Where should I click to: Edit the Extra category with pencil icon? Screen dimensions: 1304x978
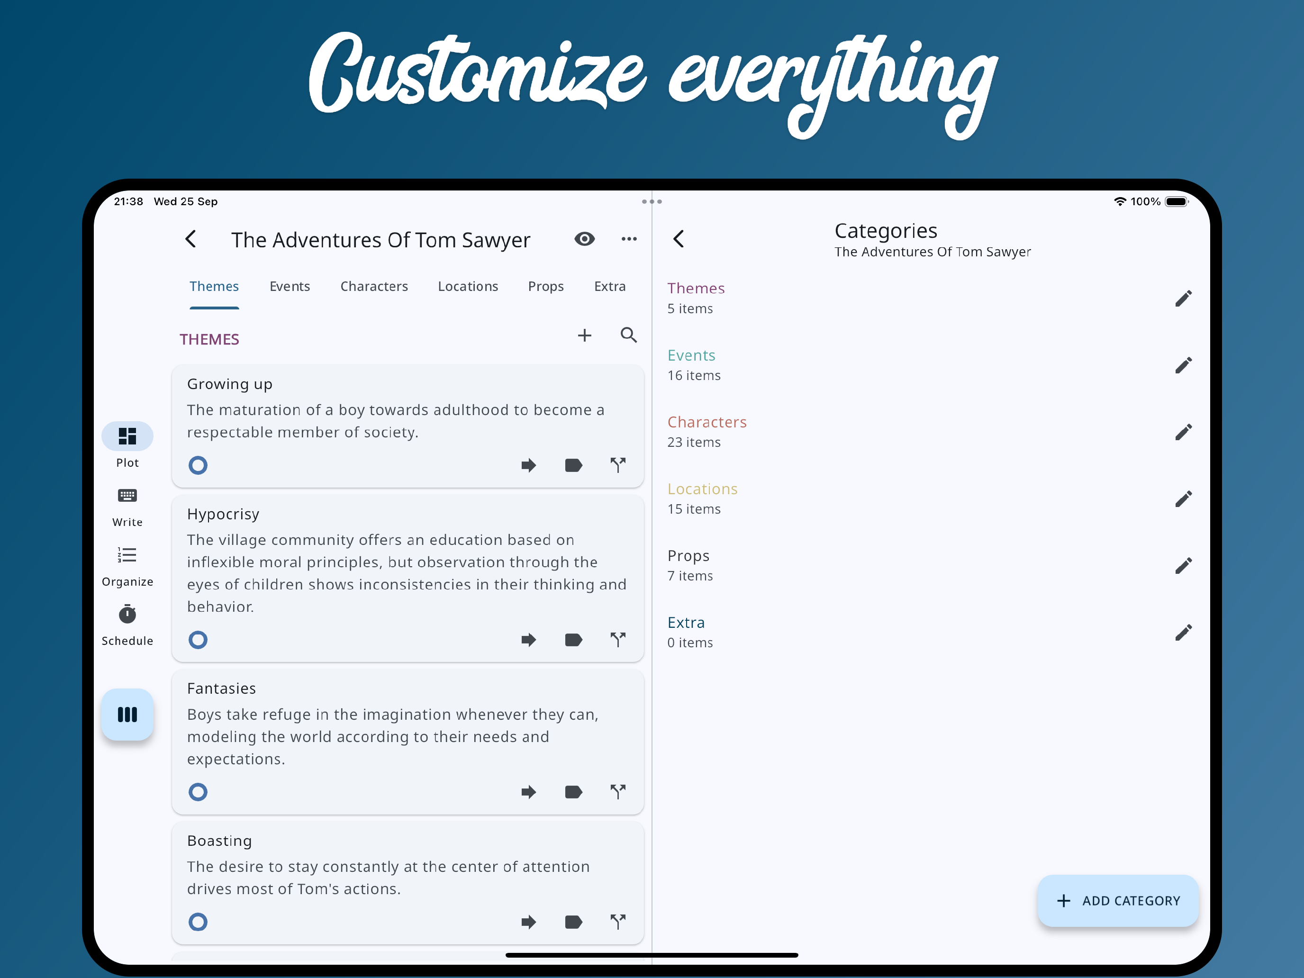pos(1183,633)
